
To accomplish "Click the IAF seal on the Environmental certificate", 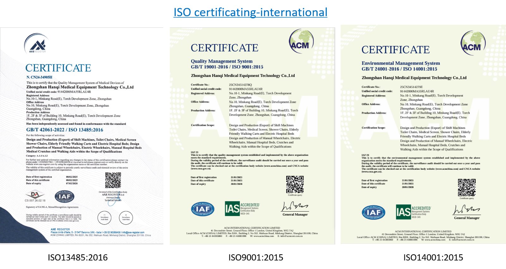I will point(374,212).
